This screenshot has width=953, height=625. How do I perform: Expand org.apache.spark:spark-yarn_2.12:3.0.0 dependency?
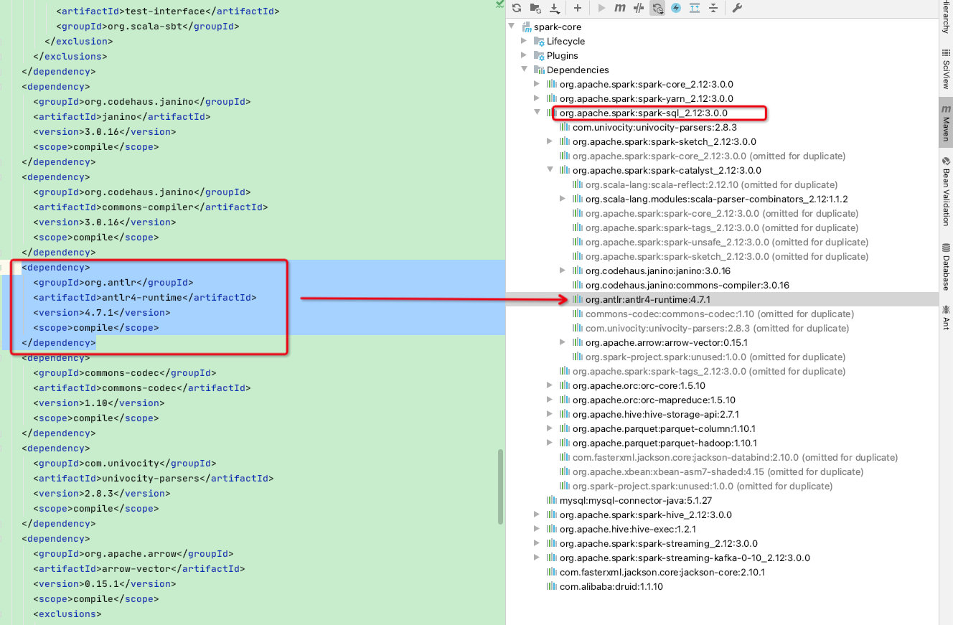point(537,98)
